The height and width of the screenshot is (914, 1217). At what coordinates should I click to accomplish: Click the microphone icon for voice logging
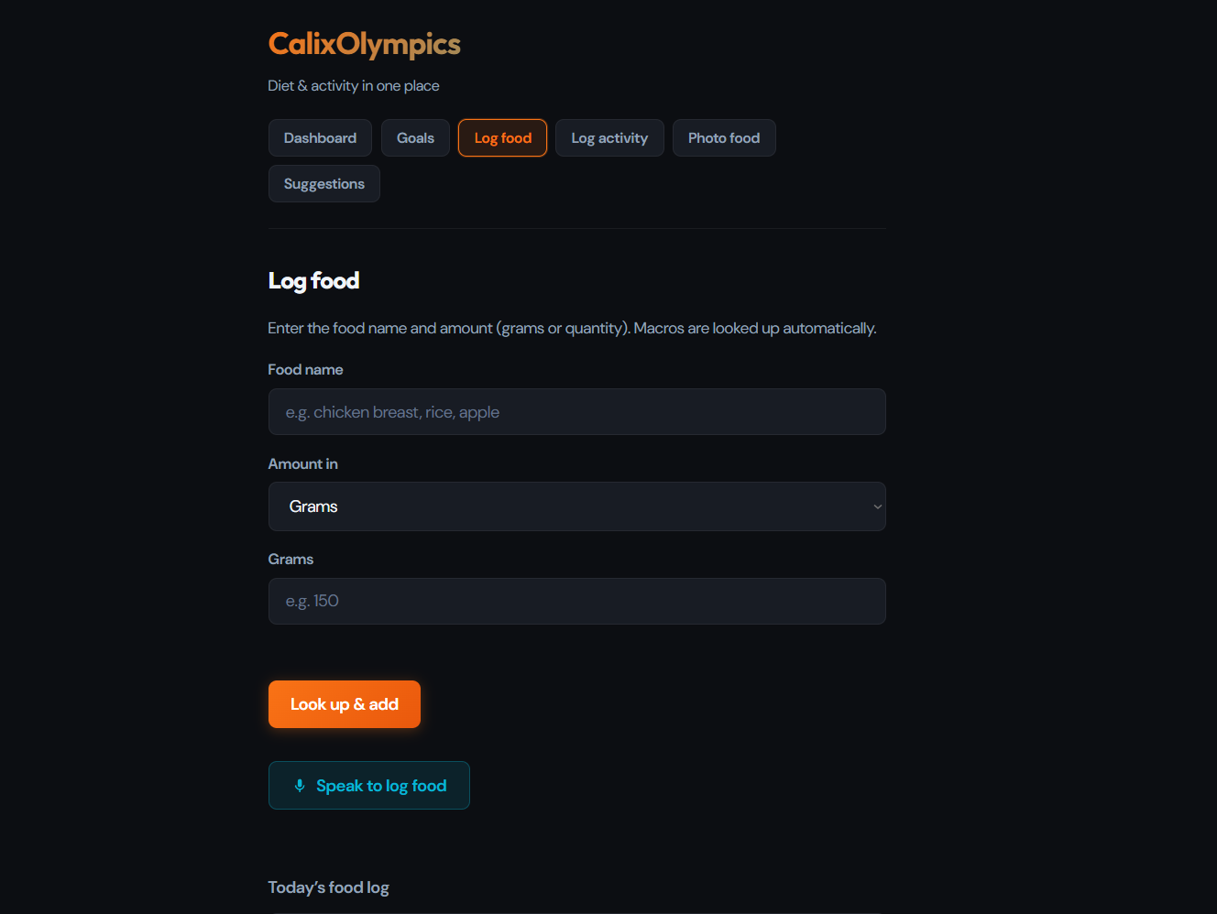click(300, 786)
